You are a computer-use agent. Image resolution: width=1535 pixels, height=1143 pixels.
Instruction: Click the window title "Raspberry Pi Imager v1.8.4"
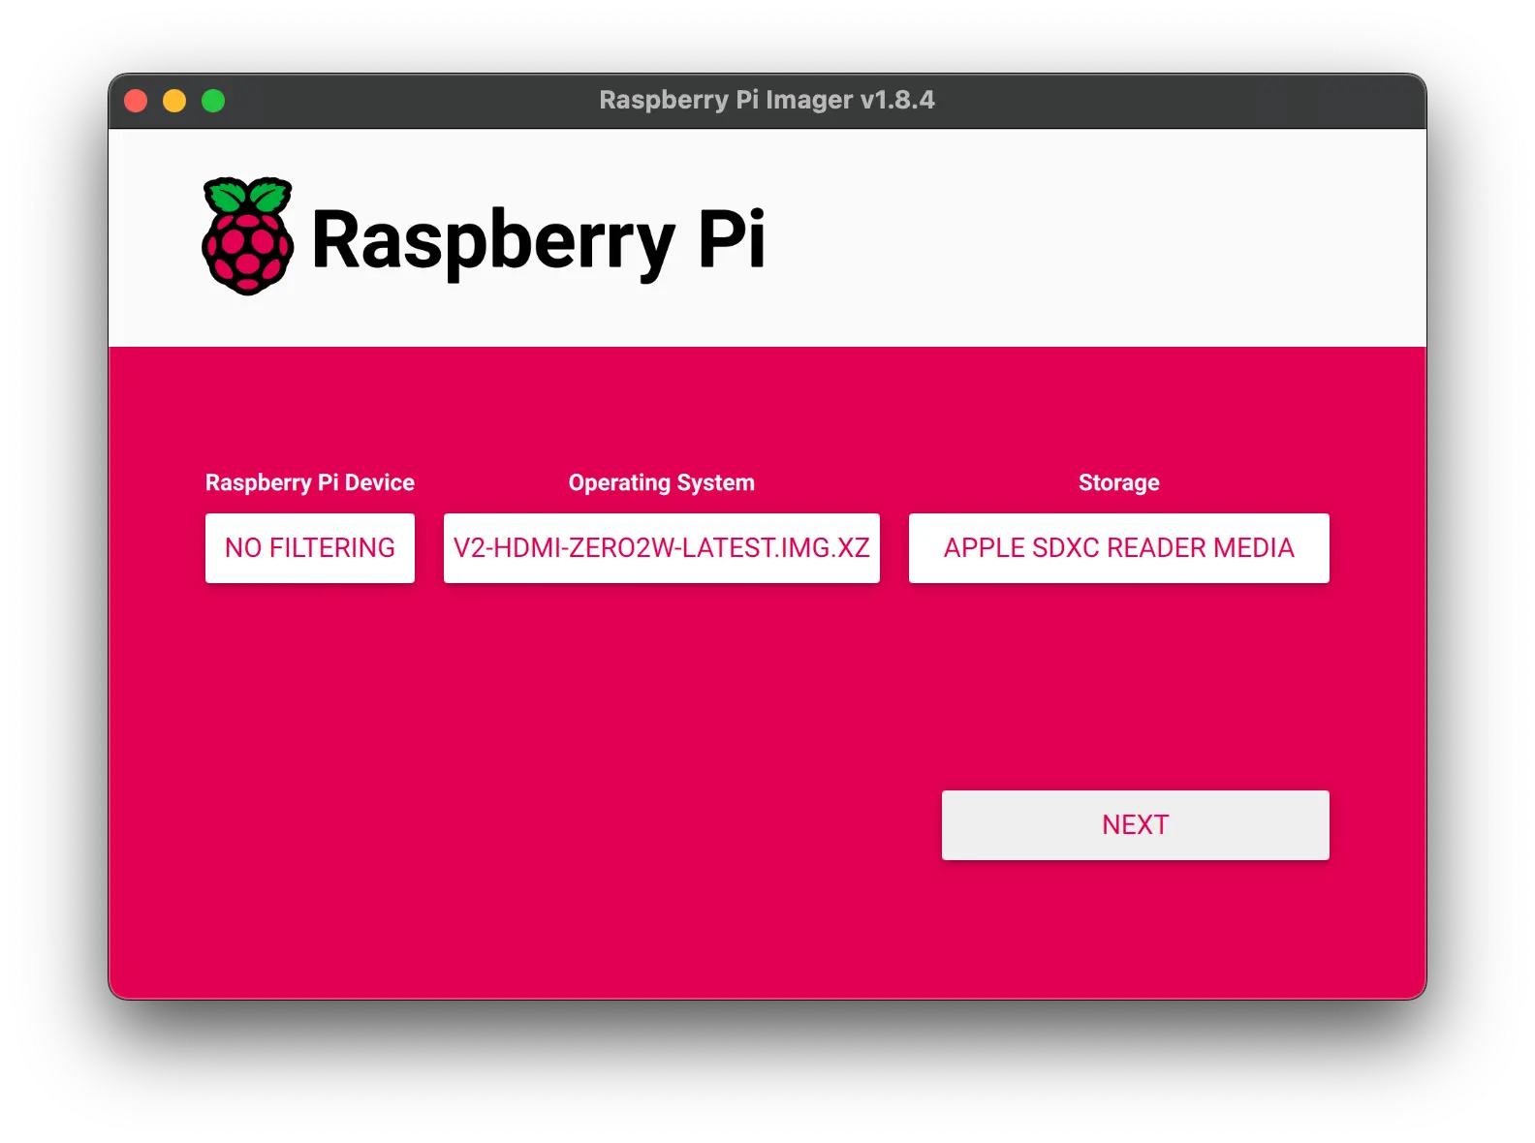[767, 100]
